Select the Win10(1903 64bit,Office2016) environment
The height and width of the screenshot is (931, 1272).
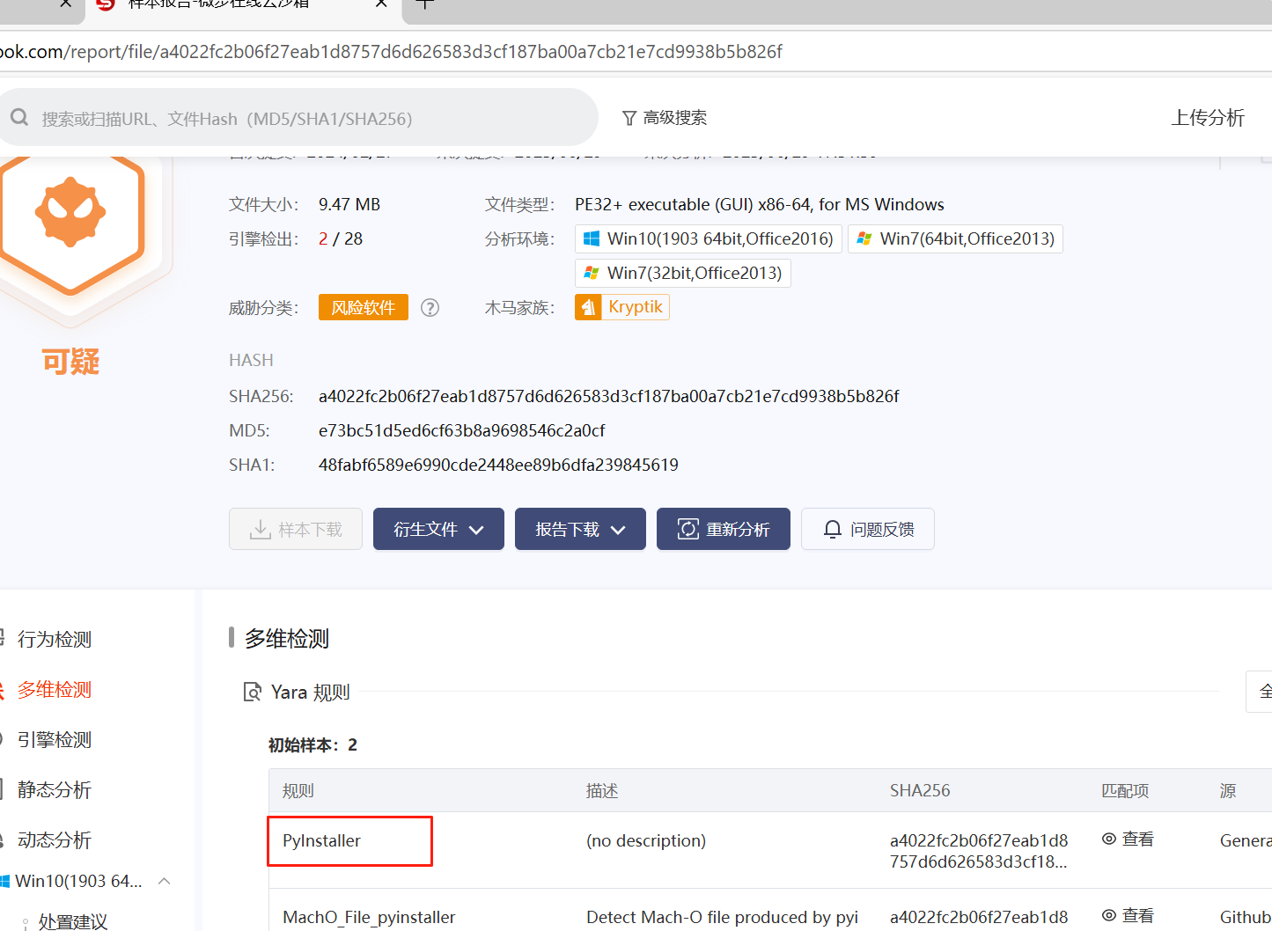point(709,238)
